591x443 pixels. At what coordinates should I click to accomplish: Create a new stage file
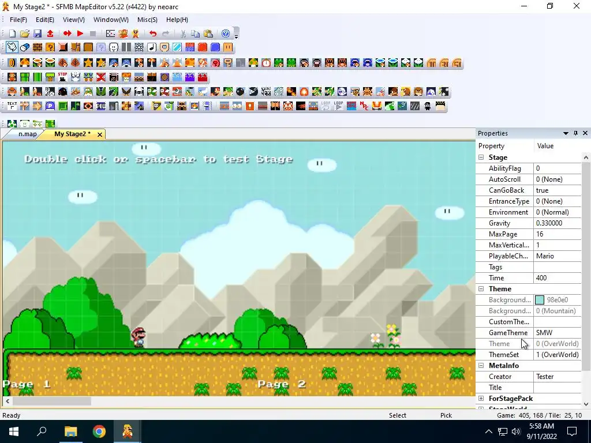coord(12,33)
